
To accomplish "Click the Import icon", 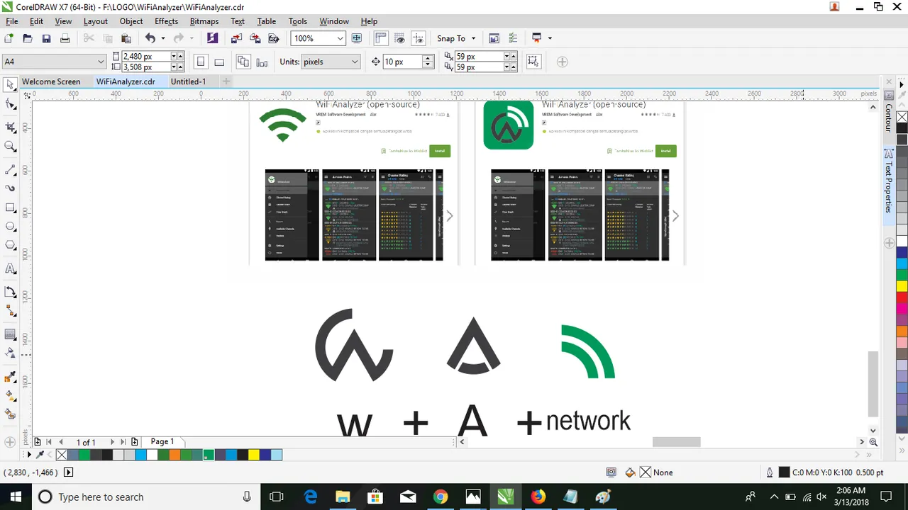I will (x=236, y=38).
